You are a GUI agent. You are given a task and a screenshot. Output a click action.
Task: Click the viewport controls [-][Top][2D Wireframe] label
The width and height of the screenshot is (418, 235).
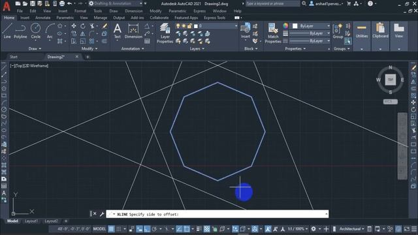29,66
